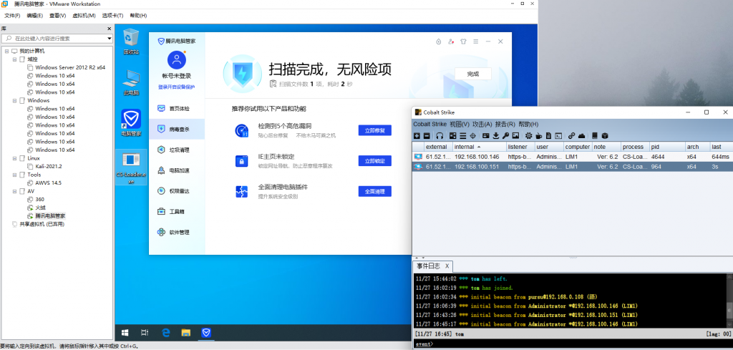
Task: Select beacon row with internal 192.168.100.146
Action: pyautogui.click(x=572, y=157)
